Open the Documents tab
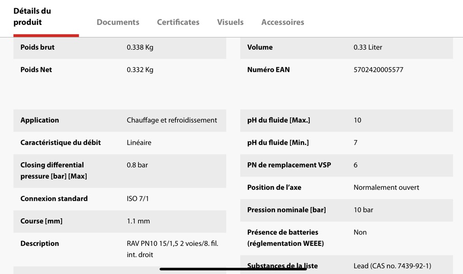Viewport: 463px width, 274px height. tap(118, 22)
